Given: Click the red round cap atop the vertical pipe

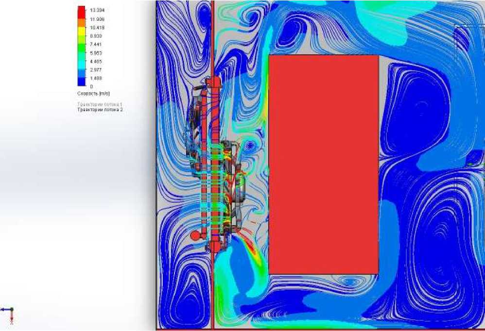Looking at the screenshot, I should [x=213, y=81].
